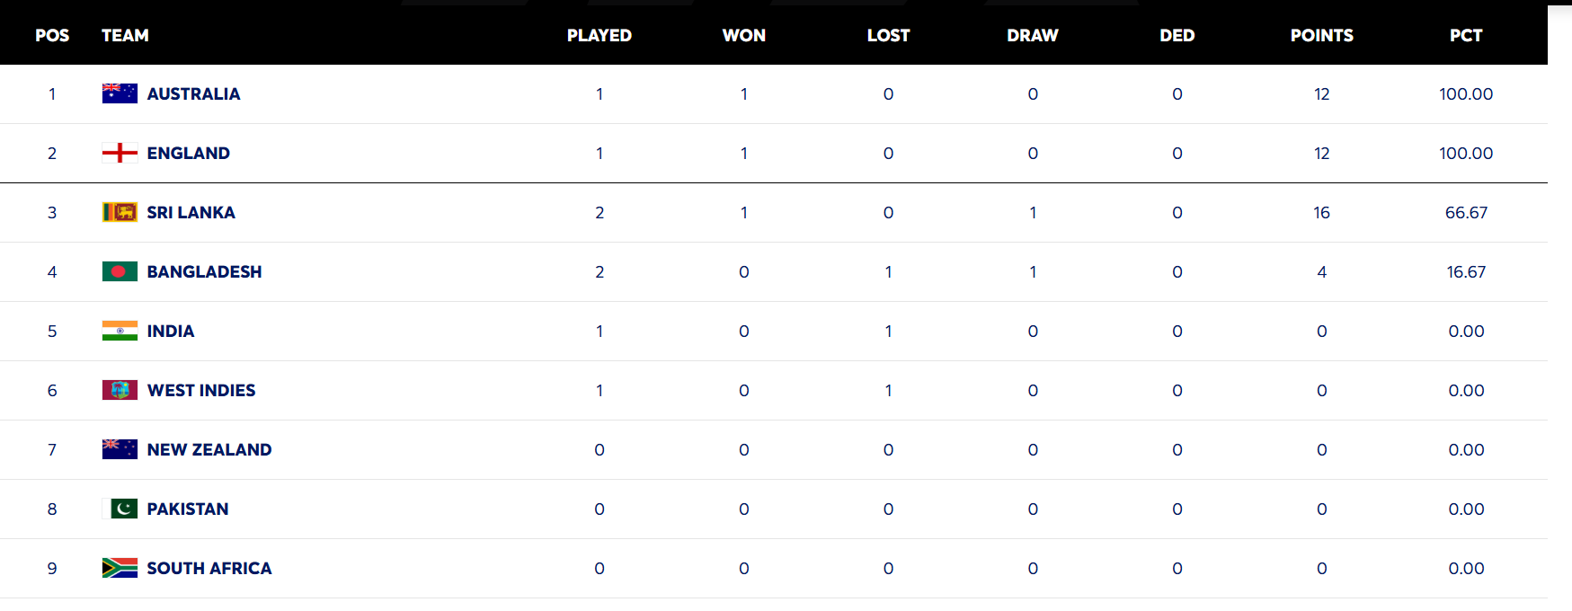Click Sri Lanka's 66.67 percentage cell
This screenshot has width=1572, height=611.
[1466, 212]
